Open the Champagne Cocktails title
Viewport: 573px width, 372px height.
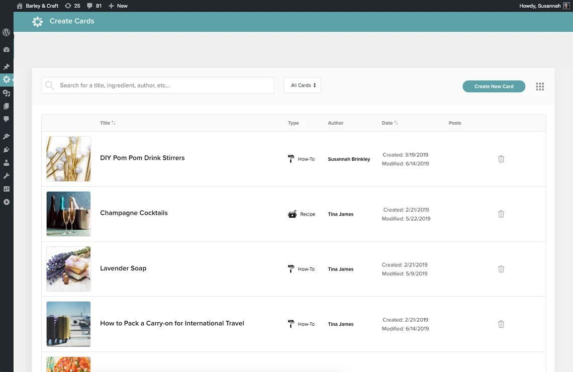click(x=134, y=213)
